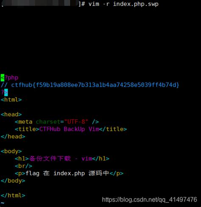Click the closing </head> tag
The width and height of the screenshot is (201, 207).
point(13,136)
